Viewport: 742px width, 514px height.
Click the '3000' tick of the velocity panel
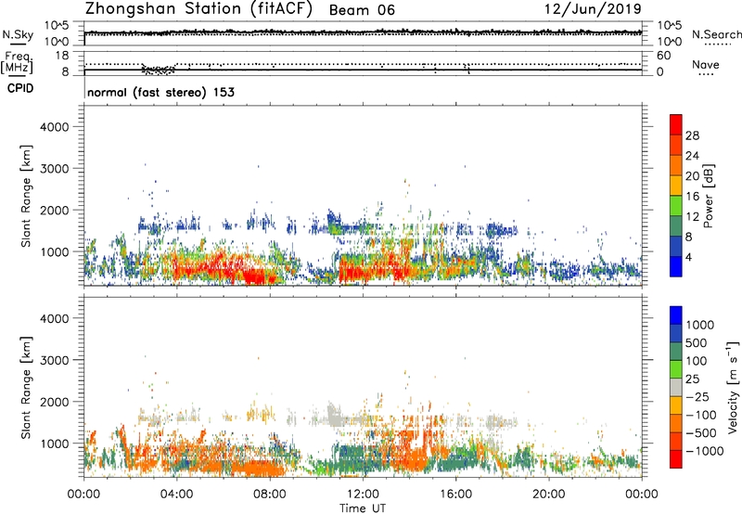pyautogui.click(x=55, y=360)
